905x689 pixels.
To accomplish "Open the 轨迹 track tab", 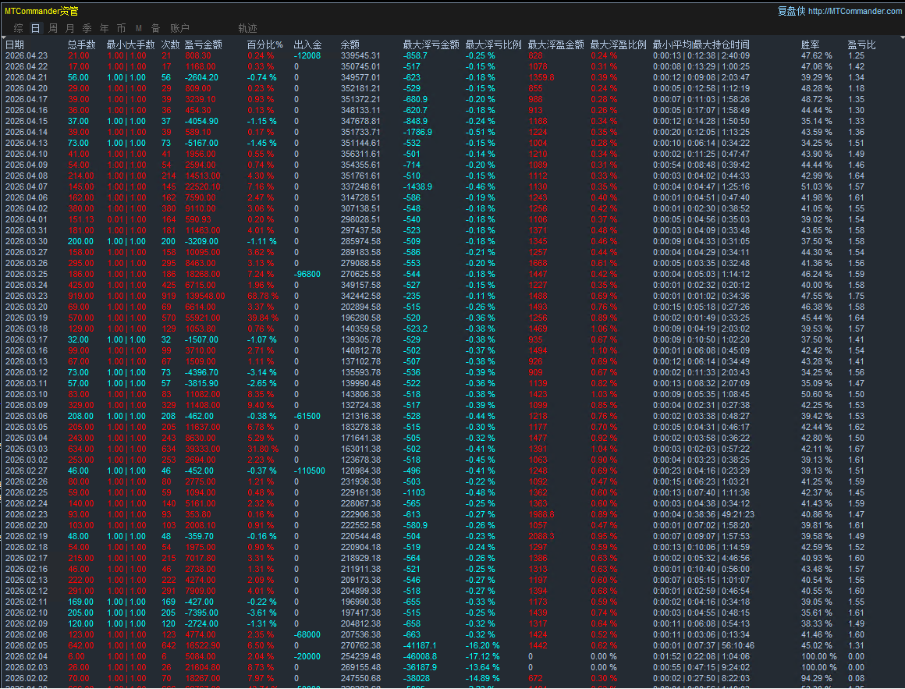I will click(247, 28).
